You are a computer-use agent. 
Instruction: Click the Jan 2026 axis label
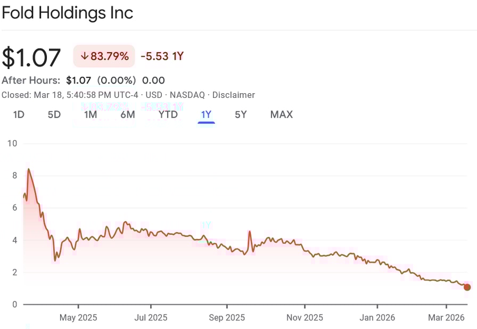click(377, 318)
